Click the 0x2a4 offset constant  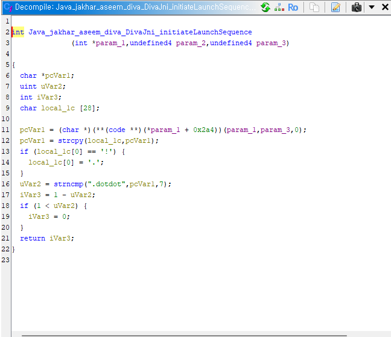[x=203, y=130]
